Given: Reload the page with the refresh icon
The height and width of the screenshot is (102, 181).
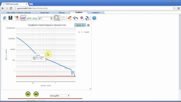Looking at the screenshot, I should pos(11,8).
